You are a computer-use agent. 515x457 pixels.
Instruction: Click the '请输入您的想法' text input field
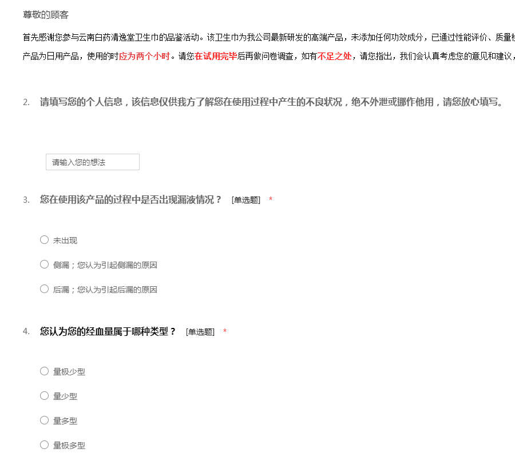(93, 162)
